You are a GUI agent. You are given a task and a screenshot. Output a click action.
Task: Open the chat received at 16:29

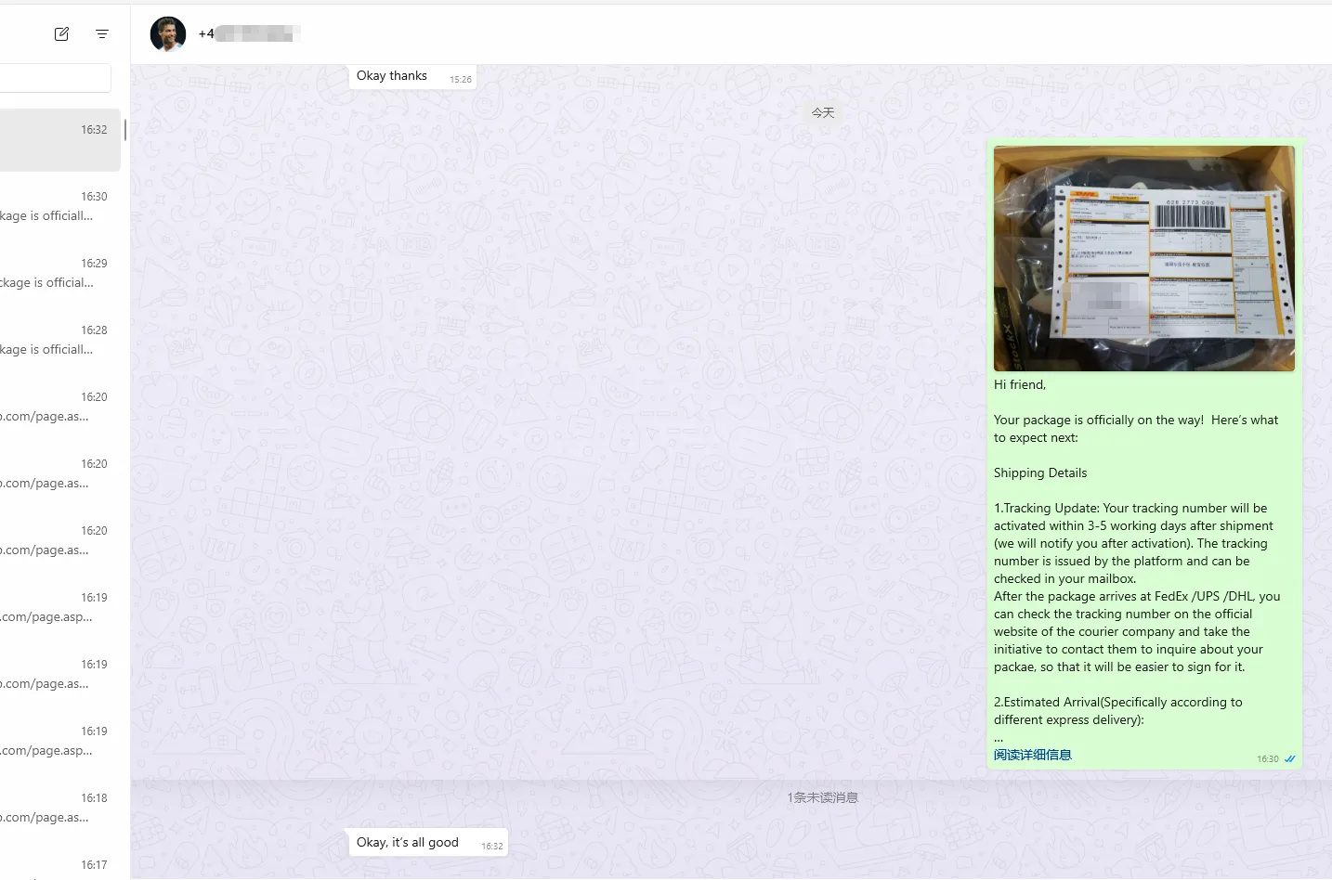(56, 274)
